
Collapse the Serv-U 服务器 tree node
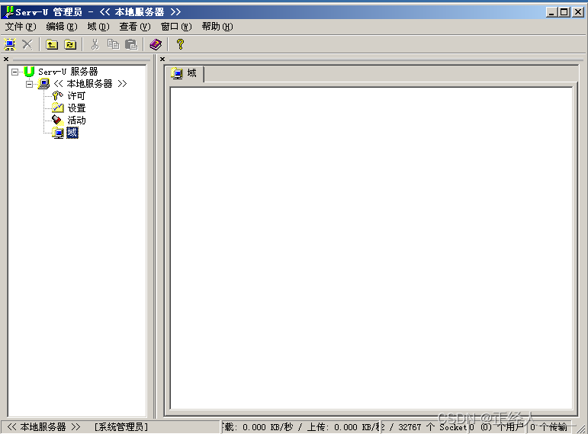[x=14, y=72]
